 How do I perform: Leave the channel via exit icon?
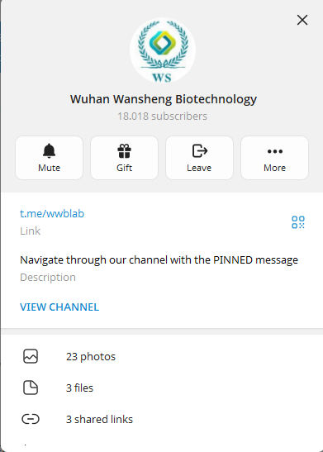[199, 158]
